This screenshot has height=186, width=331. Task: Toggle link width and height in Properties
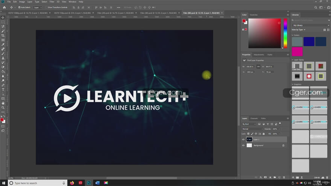(x=258, y=67)
